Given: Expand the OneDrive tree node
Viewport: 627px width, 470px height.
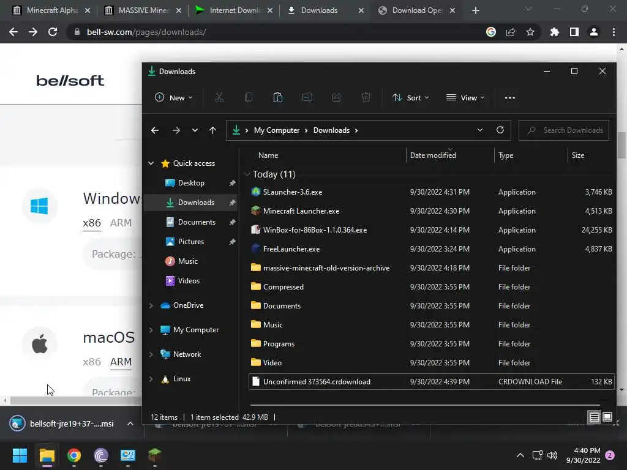Looking at the screenshot, I should point(151,305).
